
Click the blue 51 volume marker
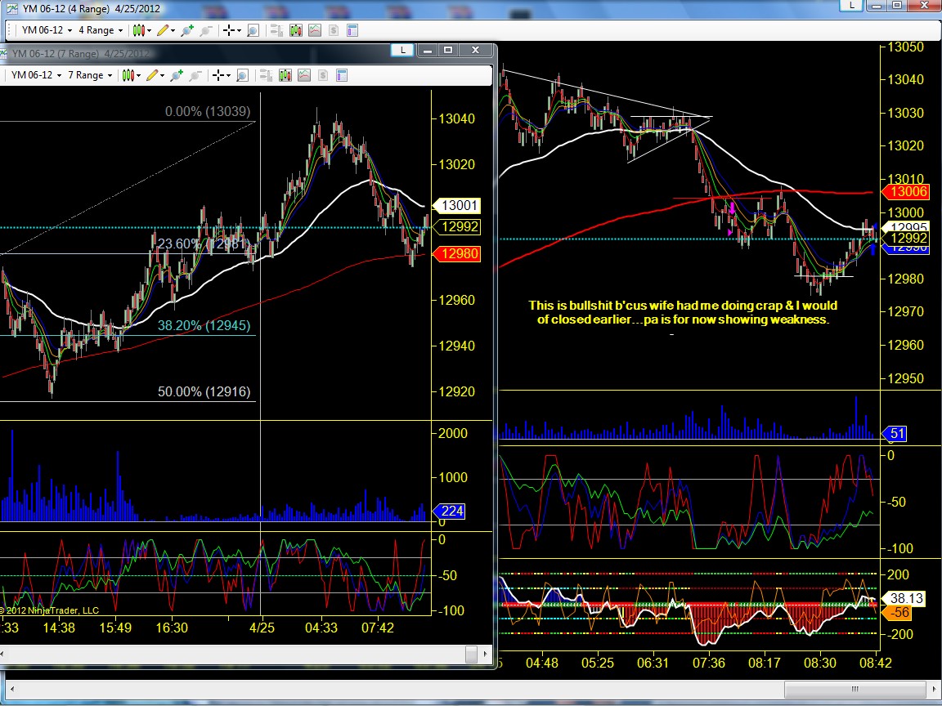click(x=893, y=433)
